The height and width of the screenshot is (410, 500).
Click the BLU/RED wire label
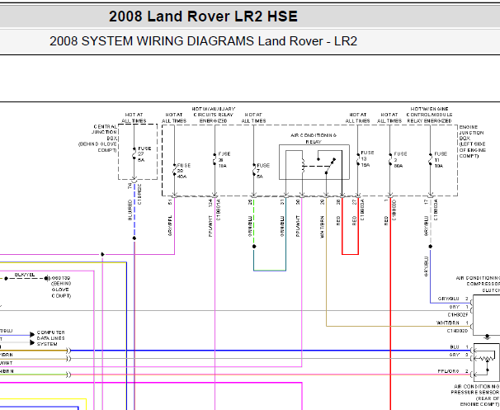click(130, 210)
